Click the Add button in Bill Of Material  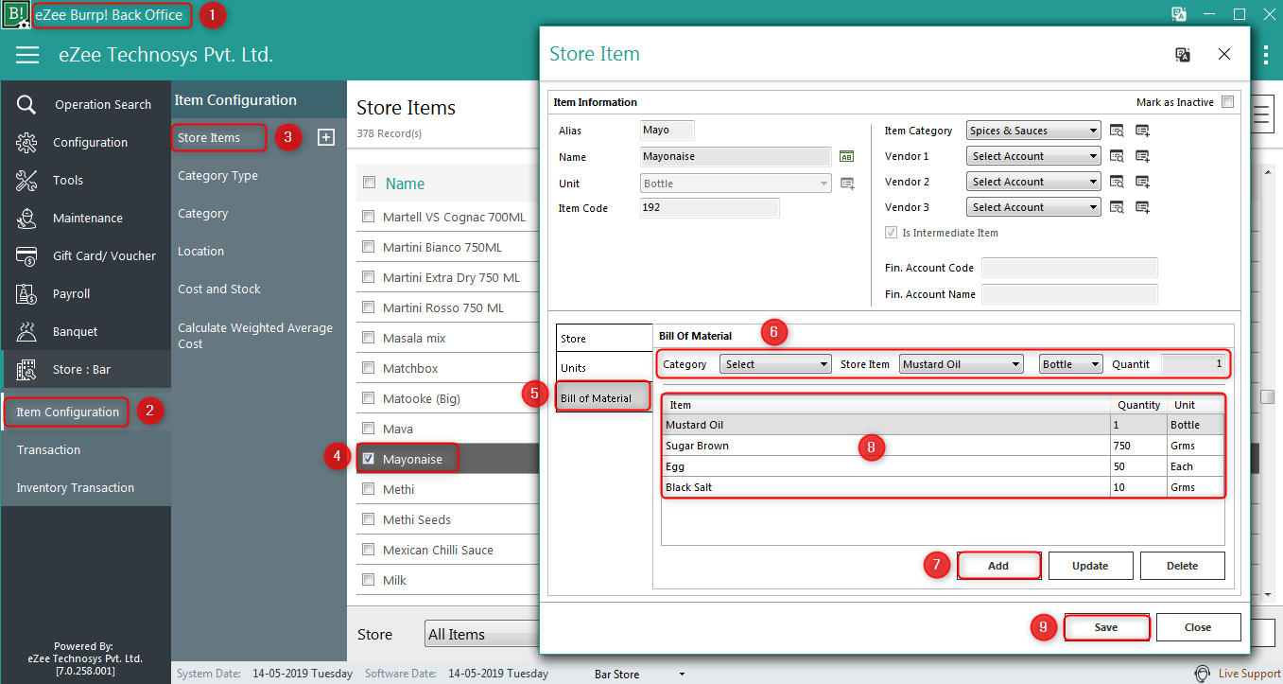(x=998, y=566)
